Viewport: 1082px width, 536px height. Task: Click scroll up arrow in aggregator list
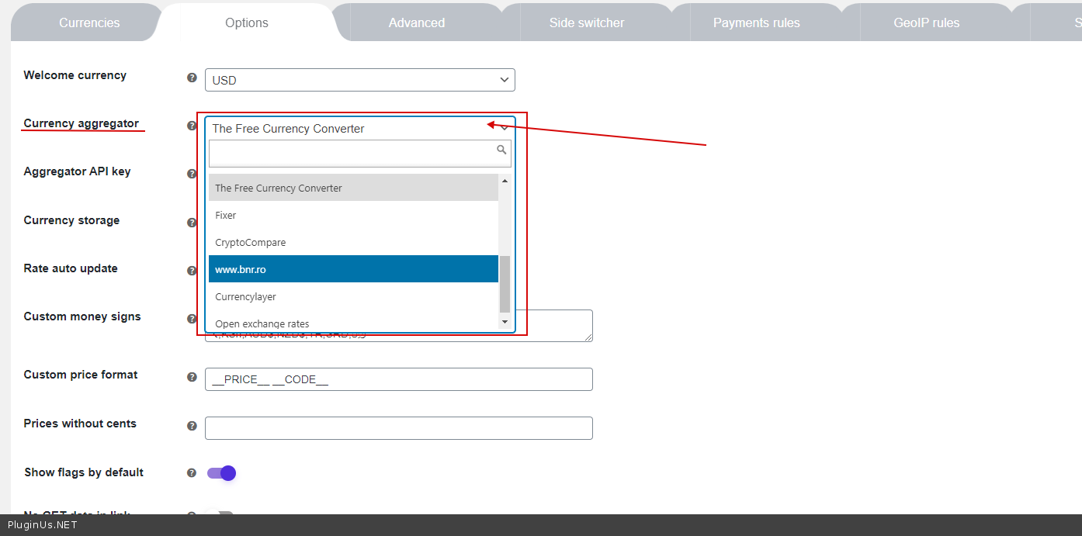pos(505,181)
